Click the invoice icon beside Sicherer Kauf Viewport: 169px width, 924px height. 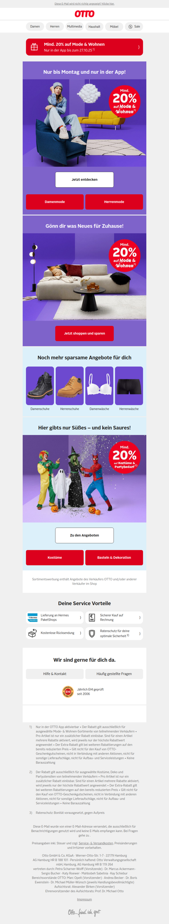tap(92, 618)
